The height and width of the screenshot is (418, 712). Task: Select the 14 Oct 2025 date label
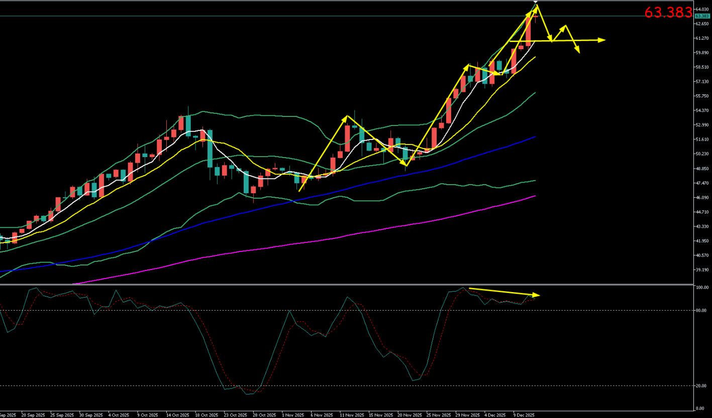(178, 415)
